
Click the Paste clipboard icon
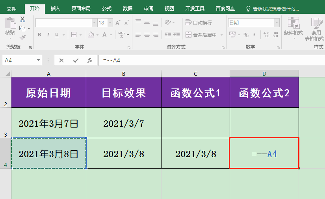10,23
